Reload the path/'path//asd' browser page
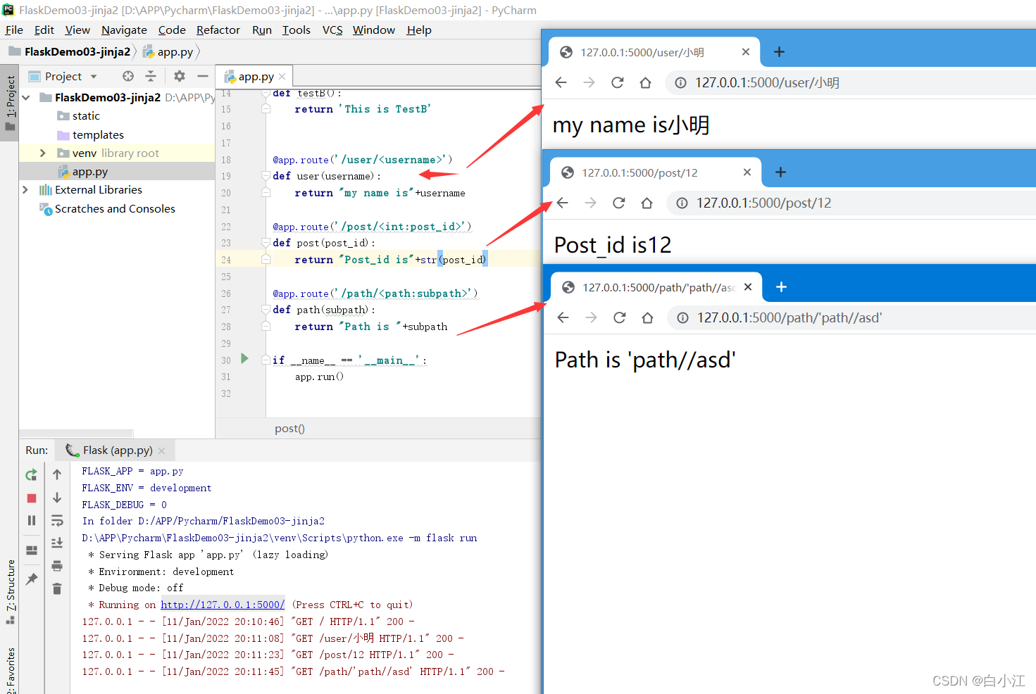The image size is (1036, 694). pyautogui.click(x=620, y=317)
